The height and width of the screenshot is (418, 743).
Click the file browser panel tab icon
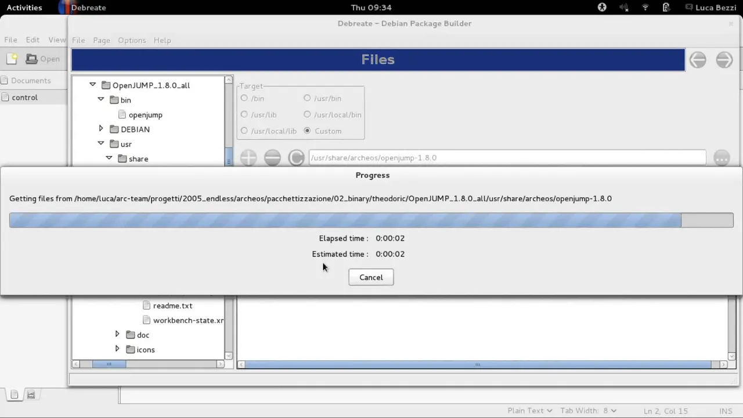31,395
